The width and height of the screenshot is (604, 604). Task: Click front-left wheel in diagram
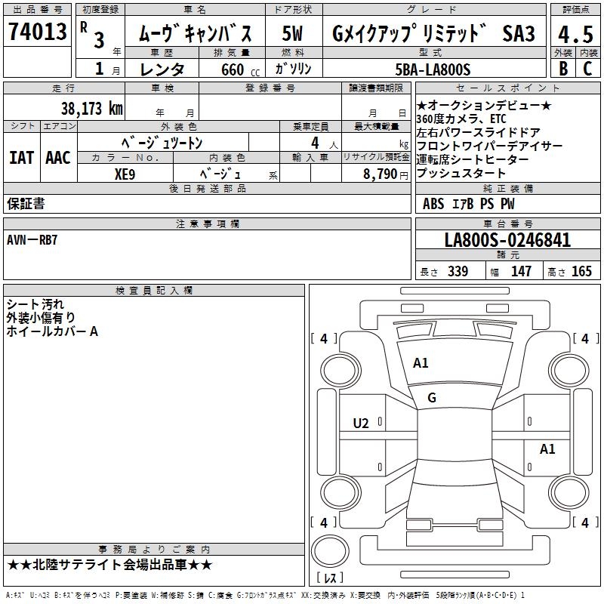point(340,370)
